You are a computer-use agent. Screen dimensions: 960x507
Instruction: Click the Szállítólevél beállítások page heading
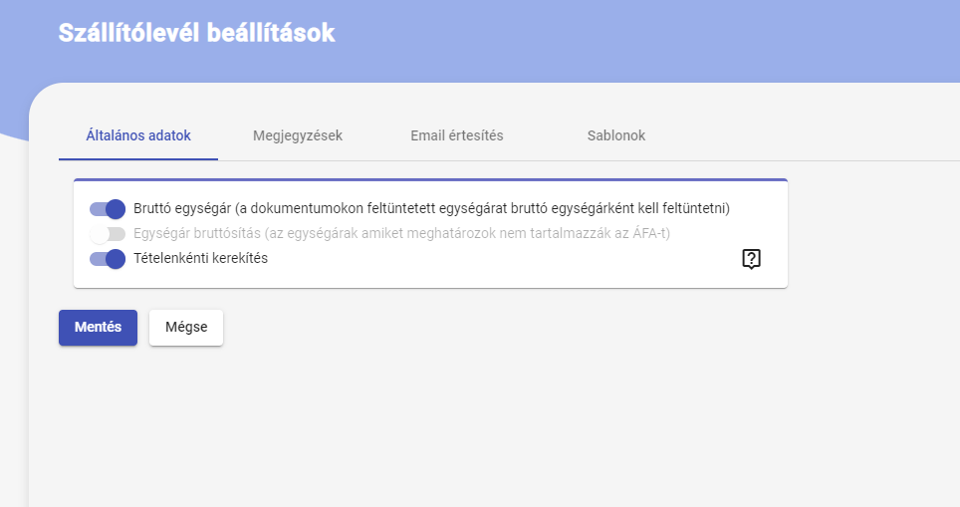pos(196,33)
